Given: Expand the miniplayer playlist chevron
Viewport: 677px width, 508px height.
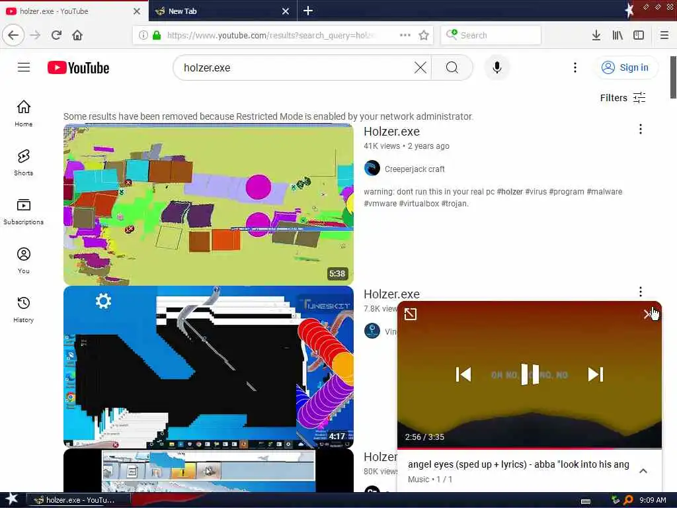Looking at the screenshot, I should (643, 471).
